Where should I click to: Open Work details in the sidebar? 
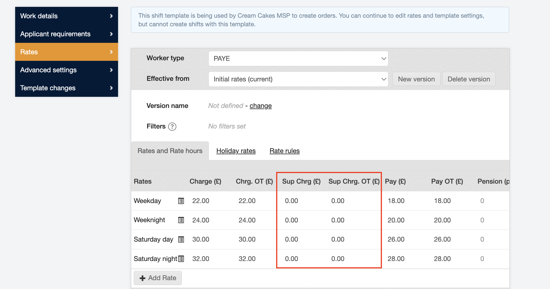[x=66, y=16]
